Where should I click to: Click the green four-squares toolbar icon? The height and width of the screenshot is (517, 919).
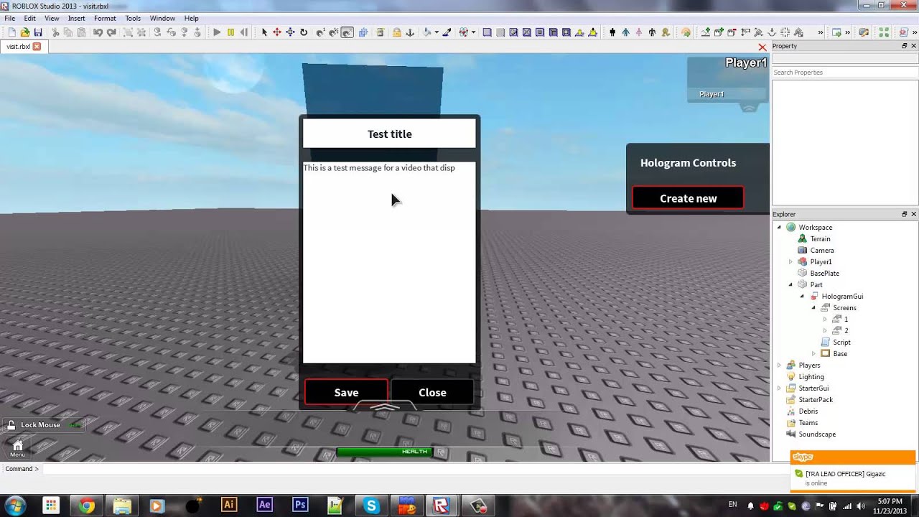[x=884, y=32]
